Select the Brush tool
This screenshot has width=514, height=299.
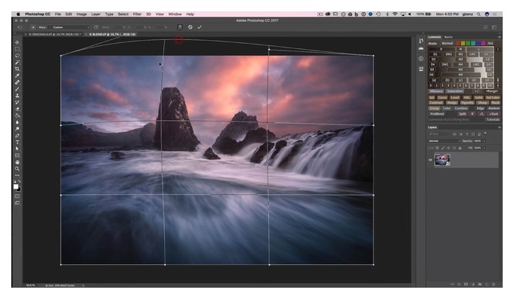[x=17, y=89]
